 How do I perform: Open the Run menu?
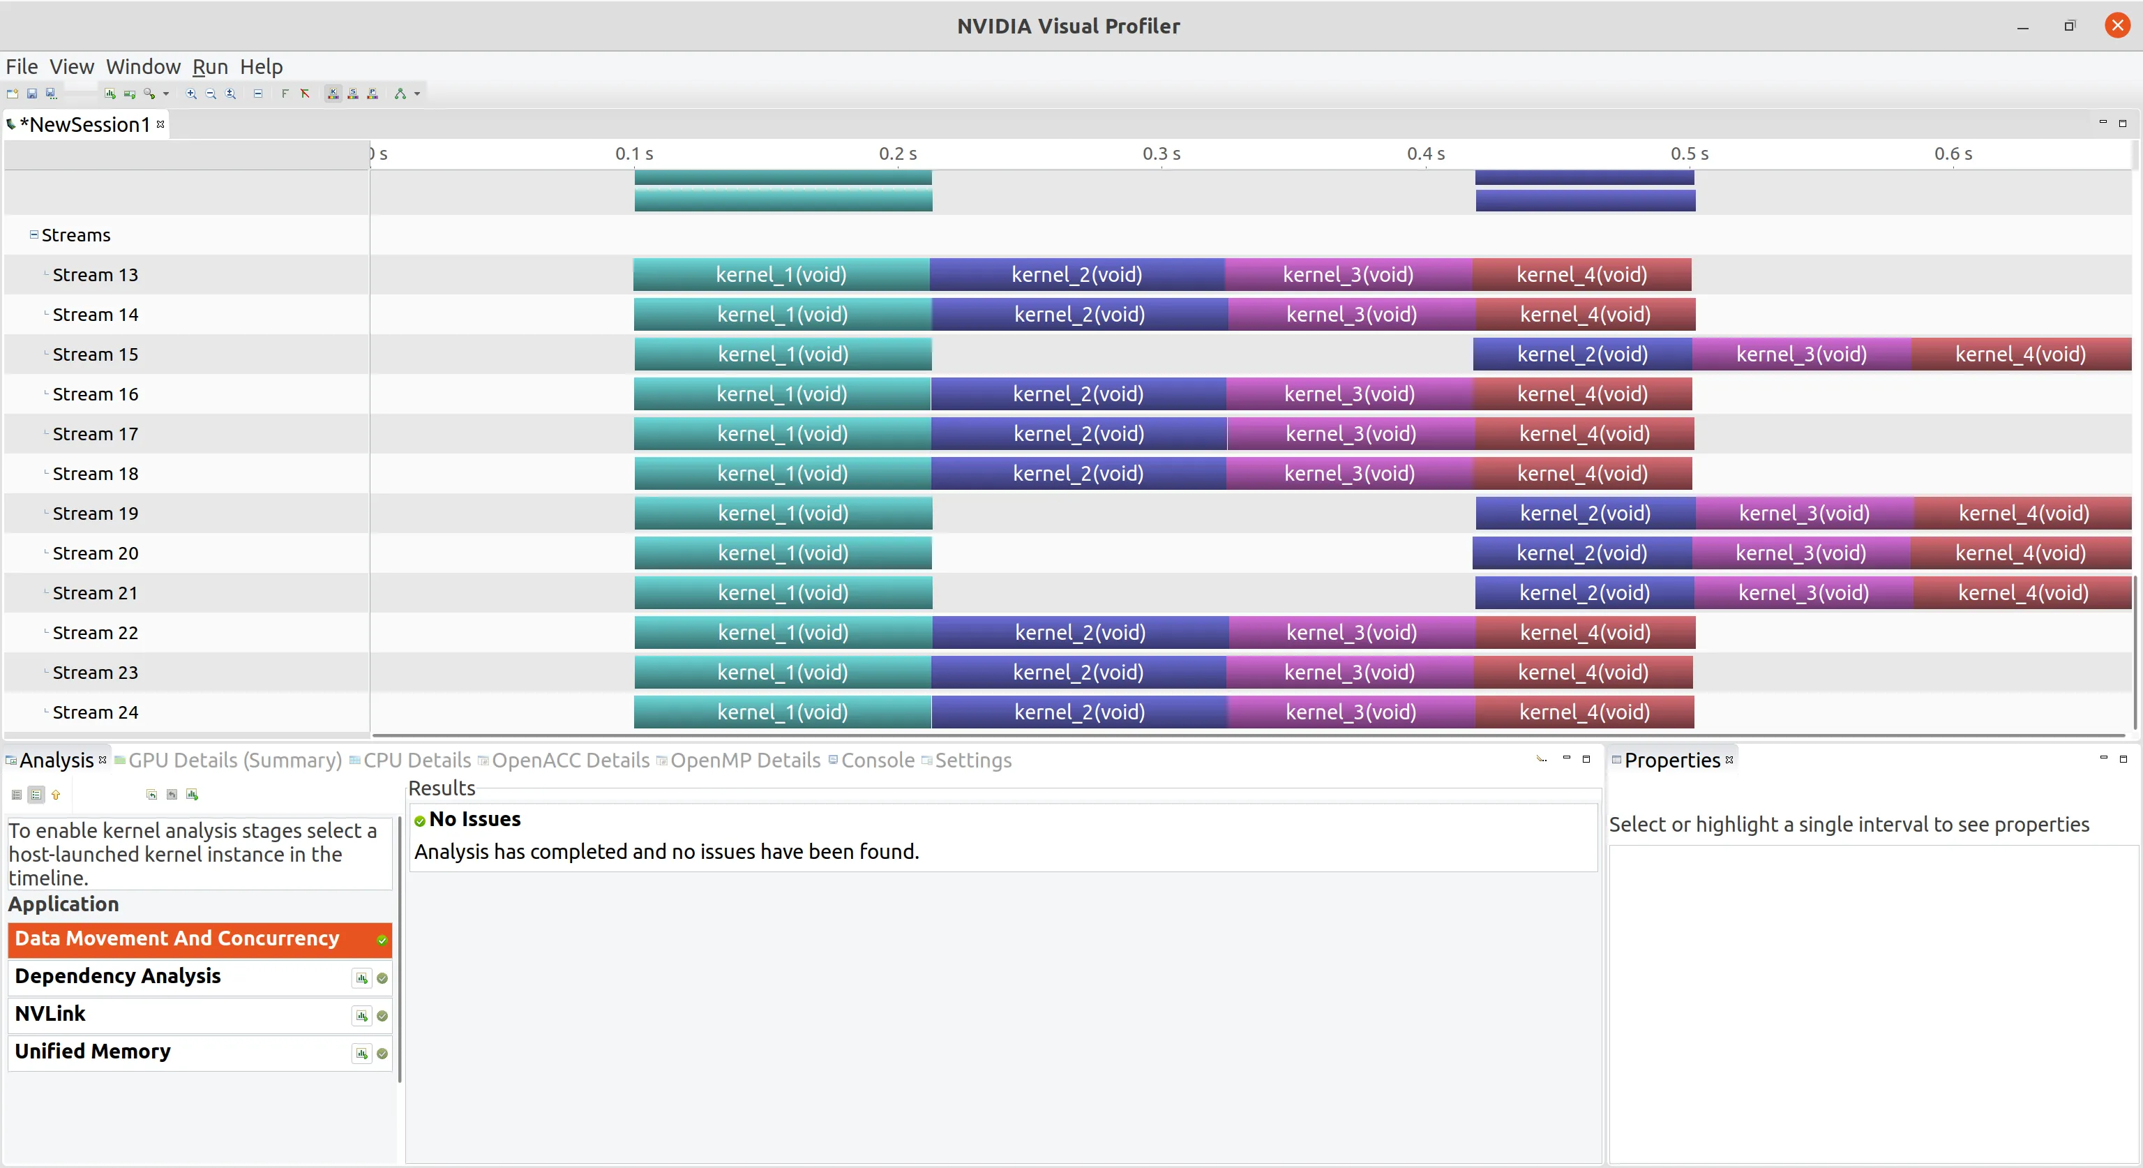click(210, 66)
